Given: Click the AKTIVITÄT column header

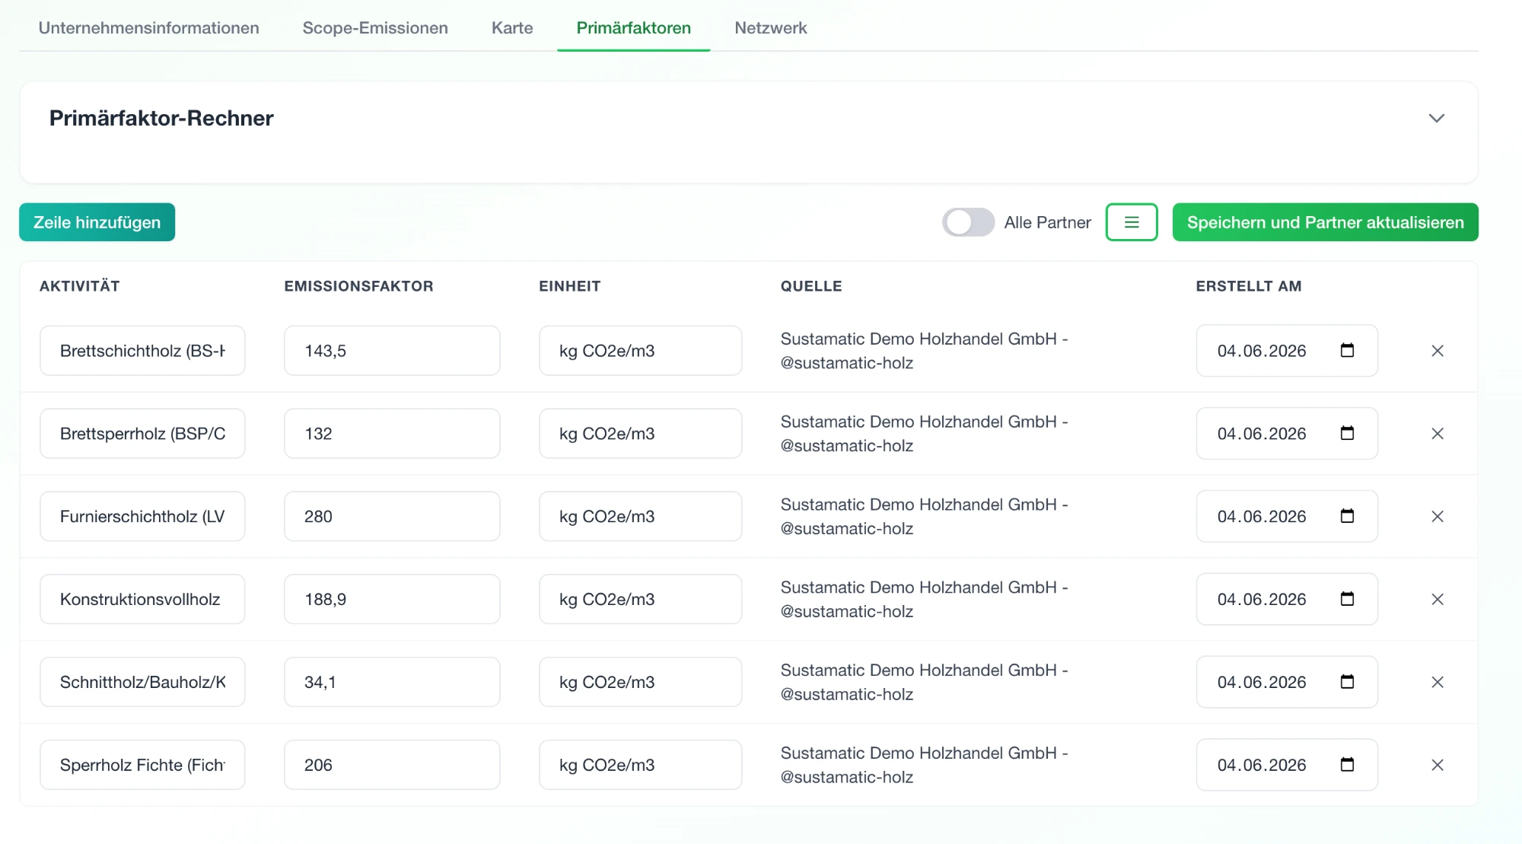Looking at the screenshot, I should point(80,286).
